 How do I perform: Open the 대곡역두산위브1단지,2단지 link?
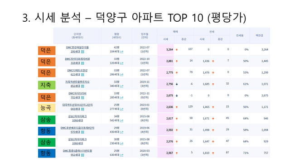[x=77, y=105]
